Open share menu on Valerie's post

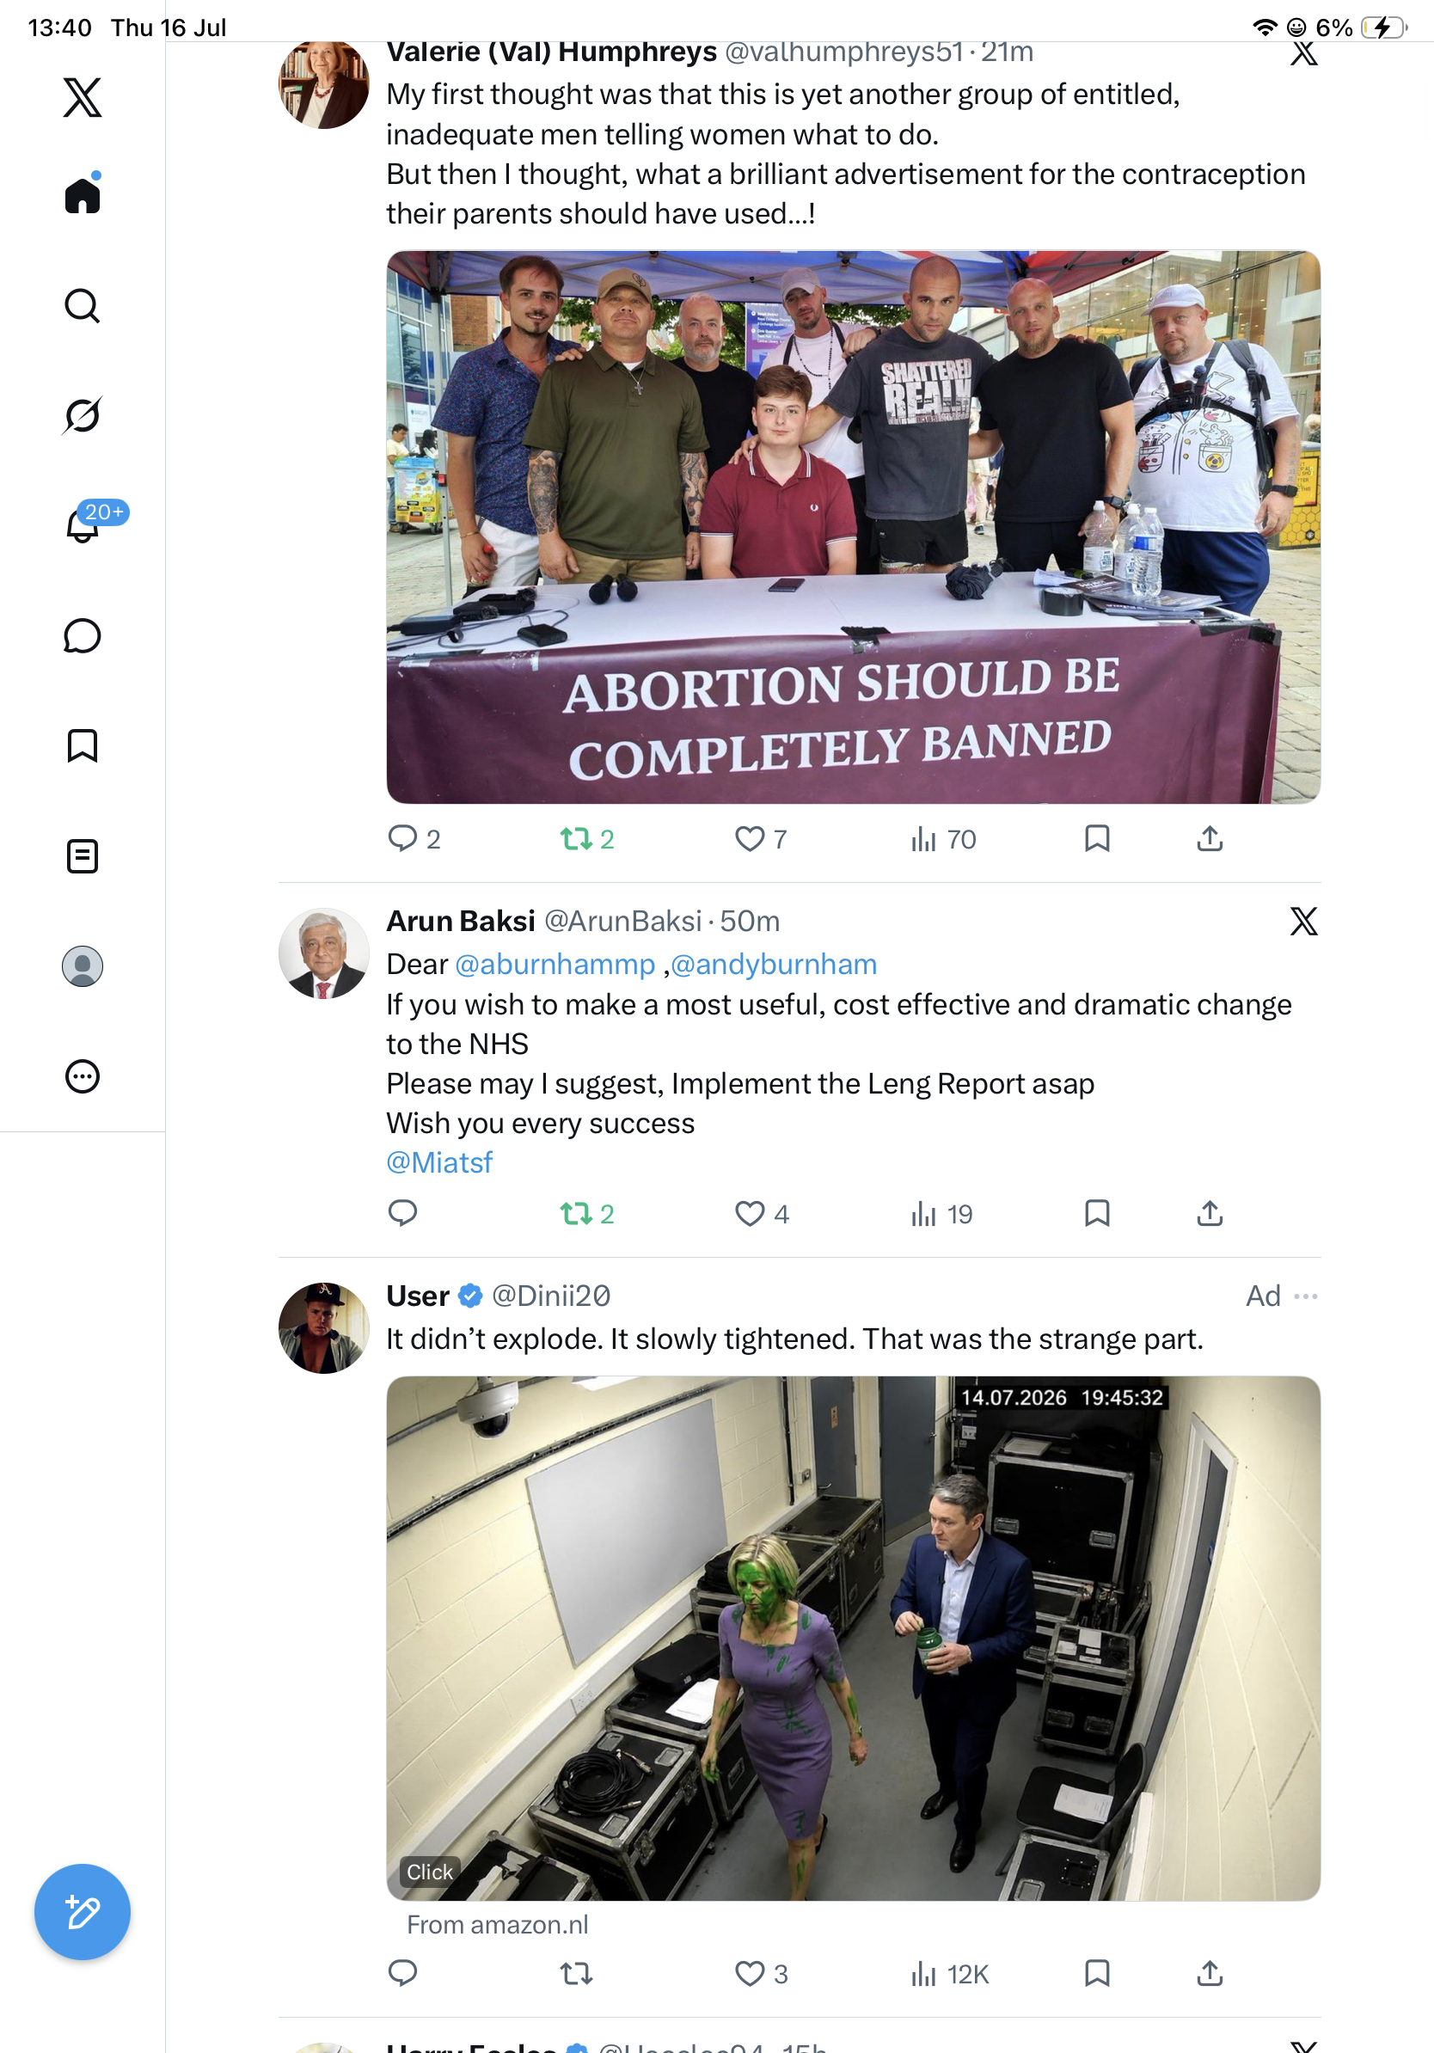pyautogui.click(x=1210, y=839)
